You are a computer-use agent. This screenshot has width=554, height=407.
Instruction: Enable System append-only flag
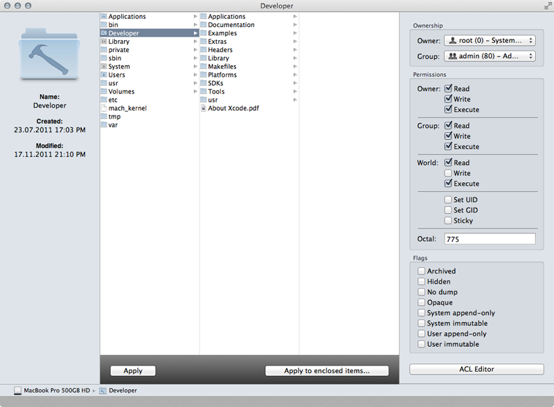point(421,313)
